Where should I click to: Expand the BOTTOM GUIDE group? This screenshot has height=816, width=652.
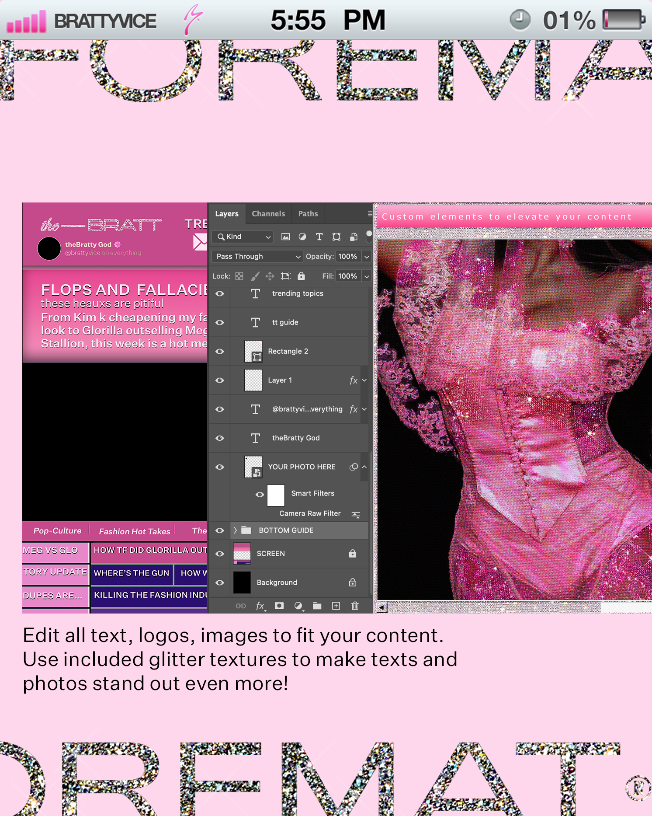click(235, 530)
